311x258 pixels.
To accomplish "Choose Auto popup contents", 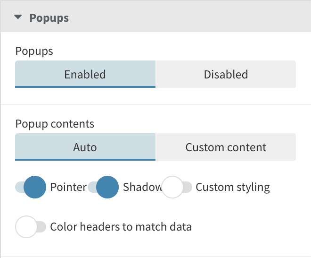I will (85, 147).
